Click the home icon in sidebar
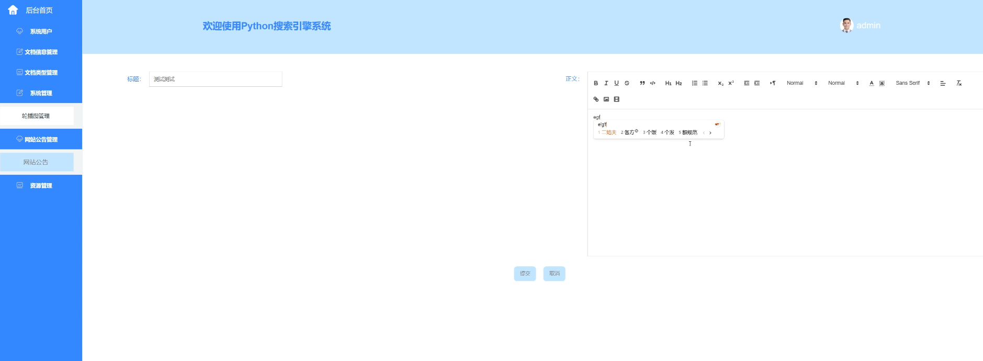The height and width of the screenshot is (361, 983). click(x=13, y=10)
